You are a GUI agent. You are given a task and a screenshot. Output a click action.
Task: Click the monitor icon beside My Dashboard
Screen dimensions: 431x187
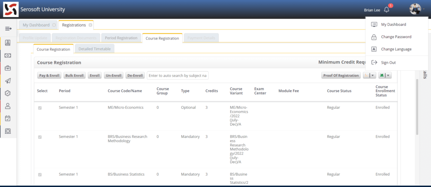click(374, 24)
